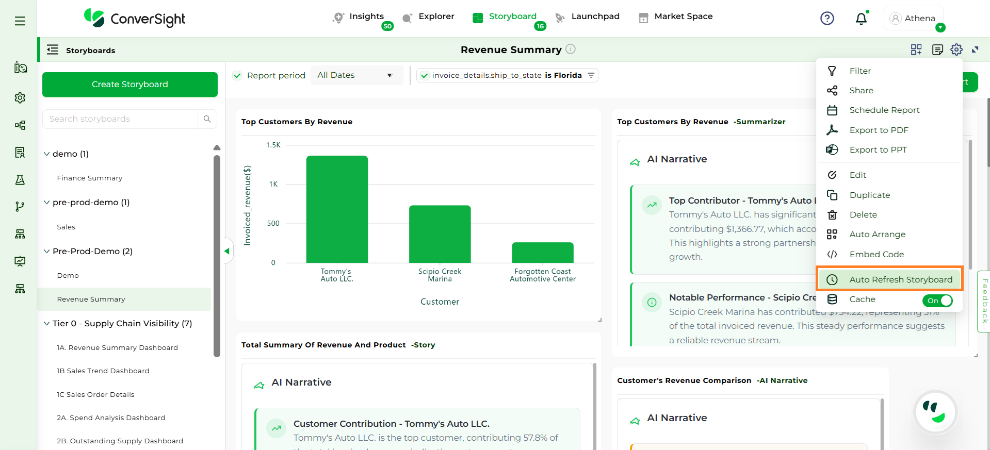The width and height of the screenshot is (990, 450).
Task: Click the Search storyboards input field
Action: click(x=120, y=119)
